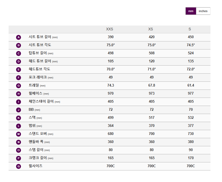
Task: Click the purple K circle icon
Action: coord(19,118)
